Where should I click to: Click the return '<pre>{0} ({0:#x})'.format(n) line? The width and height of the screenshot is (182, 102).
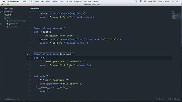pos(65,65)
